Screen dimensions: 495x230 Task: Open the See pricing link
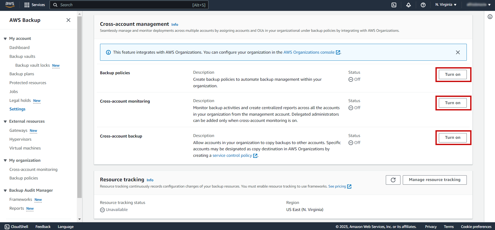point(337,186)
